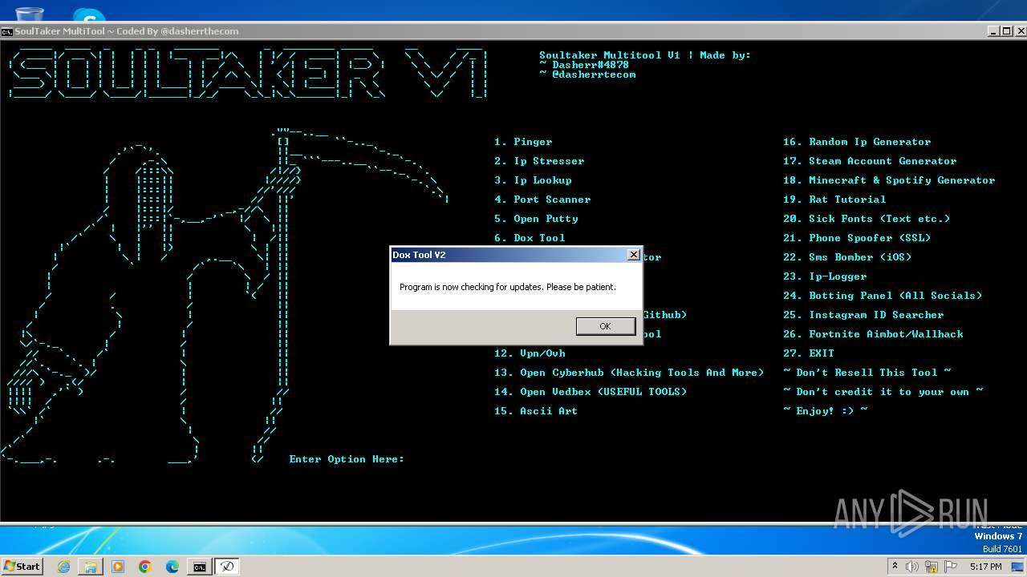Open volume control in system tray
This screenshot has height=577, width=1027.
(912, 567)
